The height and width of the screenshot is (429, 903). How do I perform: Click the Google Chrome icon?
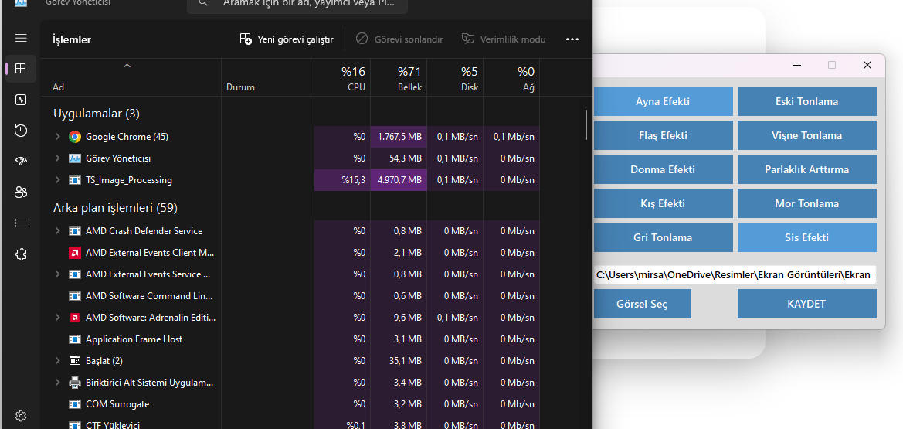75,137
